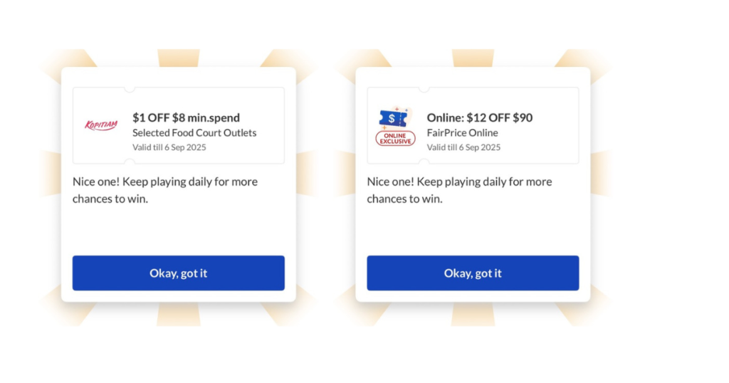Click the Kopitiam logo

tap(100, 125)
